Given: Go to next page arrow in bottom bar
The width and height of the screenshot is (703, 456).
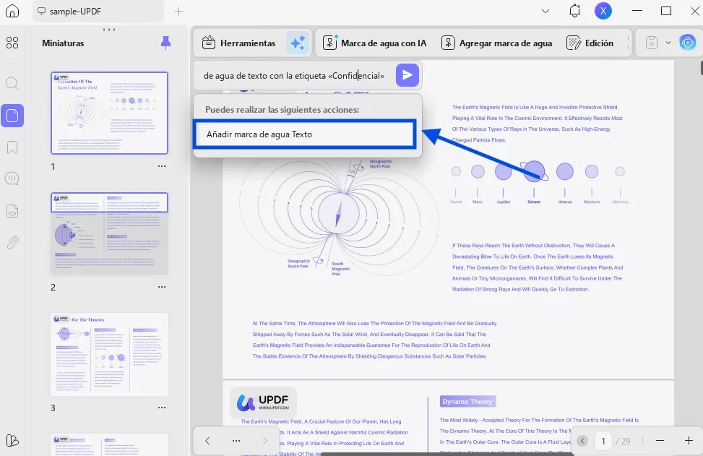Looking at the screenshot, I should pos(264,441).
